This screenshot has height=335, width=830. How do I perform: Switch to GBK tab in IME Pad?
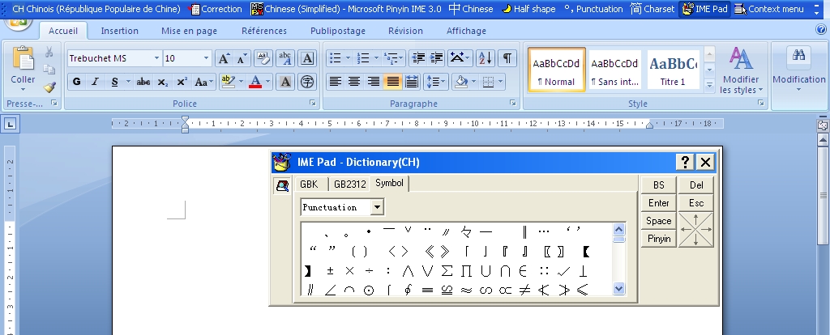tap(309, 184)
